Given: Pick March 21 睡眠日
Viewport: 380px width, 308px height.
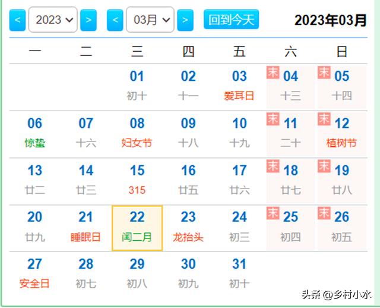Looking at the screenshot, I should 86,227.
